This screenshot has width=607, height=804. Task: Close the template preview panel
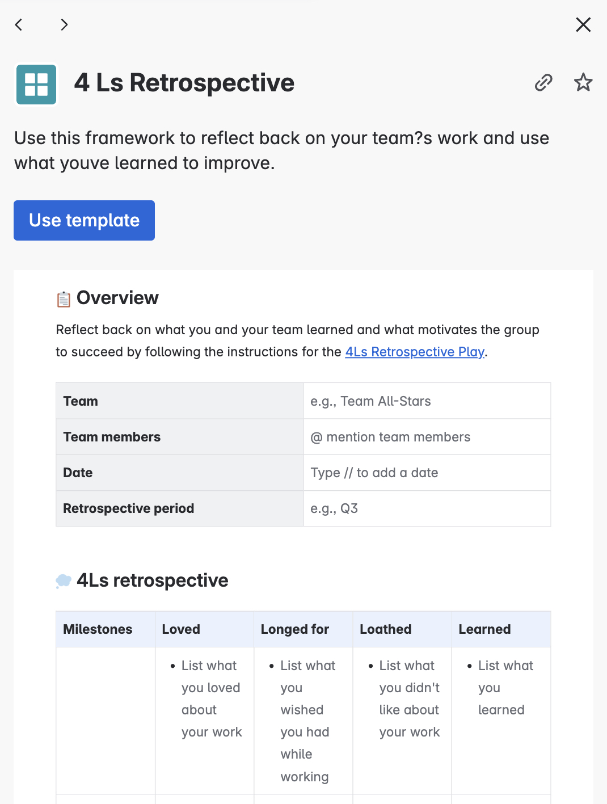click(x=583, y=24)
